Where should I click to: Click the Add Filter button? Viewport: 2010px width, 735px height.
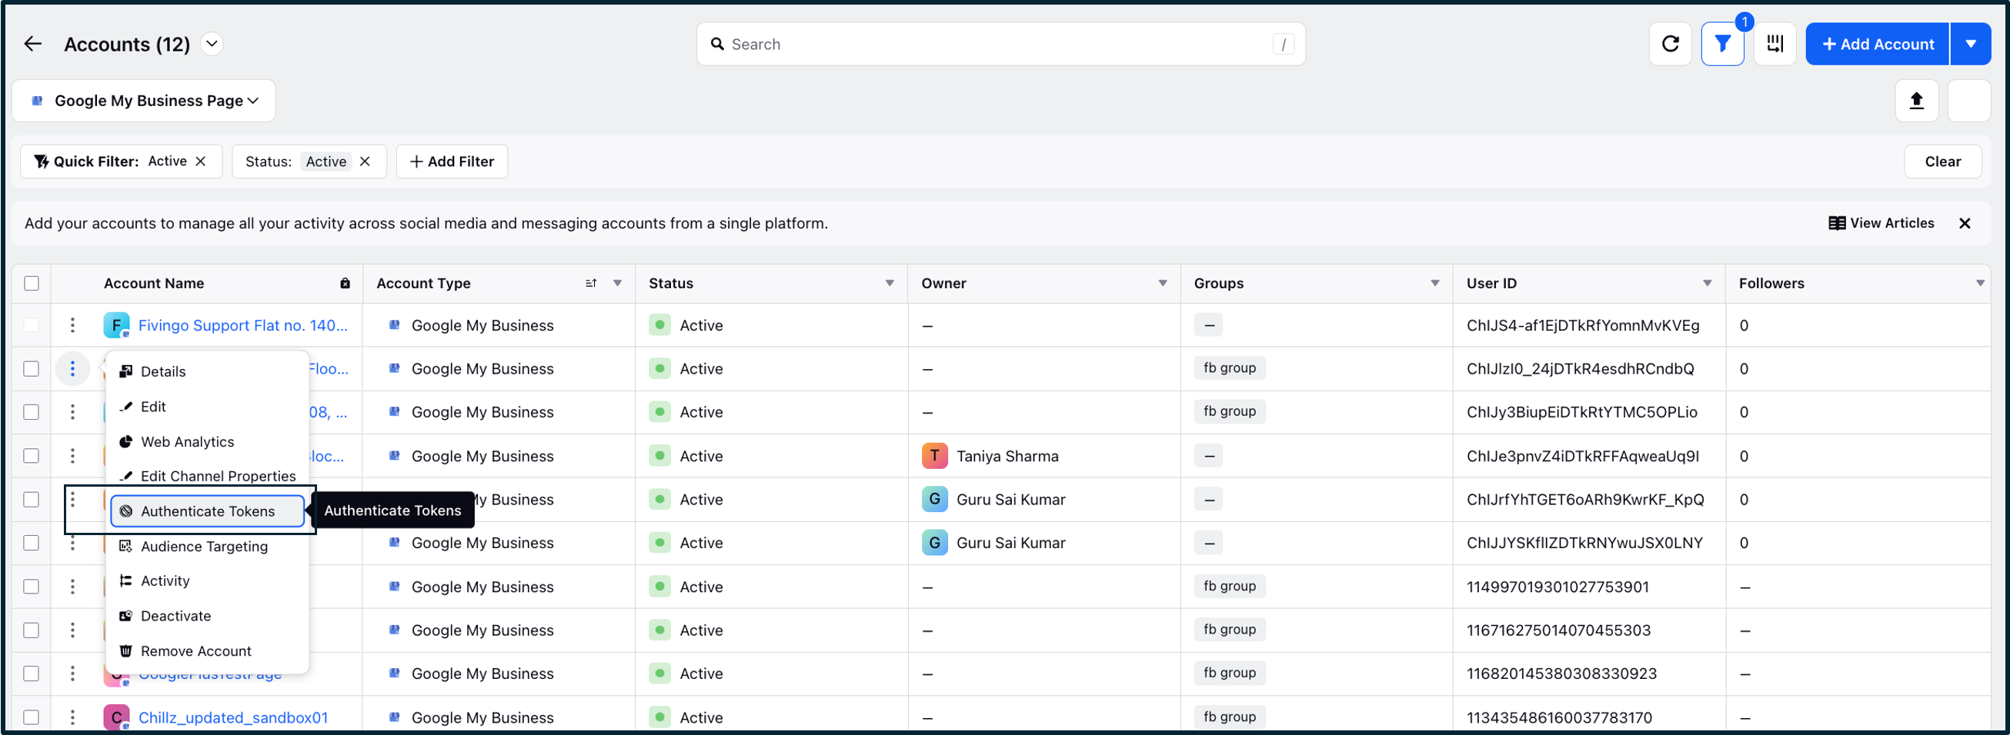[452, 161]
